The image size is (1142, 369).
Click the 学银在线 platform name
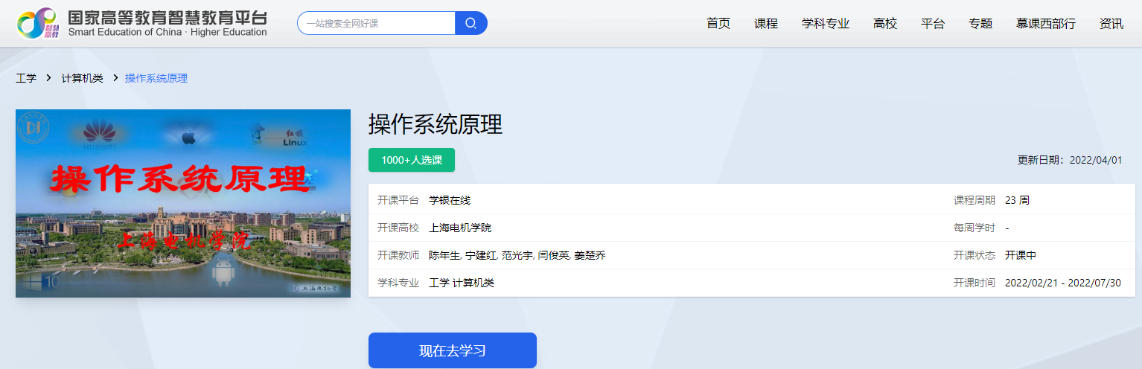(450, 200)
